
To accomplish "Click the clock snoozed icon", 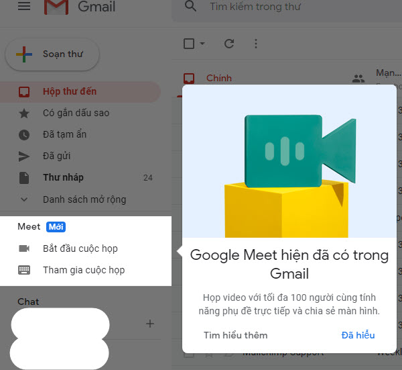I will click(x=24, y=135).
